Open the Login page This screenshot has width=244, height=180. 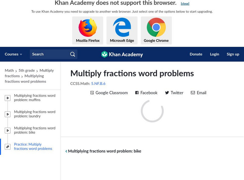(214, 54)
